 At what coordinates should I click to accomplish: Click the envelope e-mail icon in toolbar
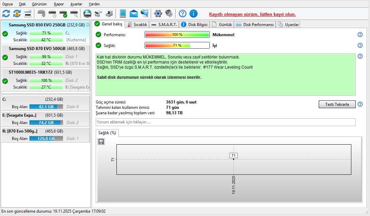click(x=134, y=14)
